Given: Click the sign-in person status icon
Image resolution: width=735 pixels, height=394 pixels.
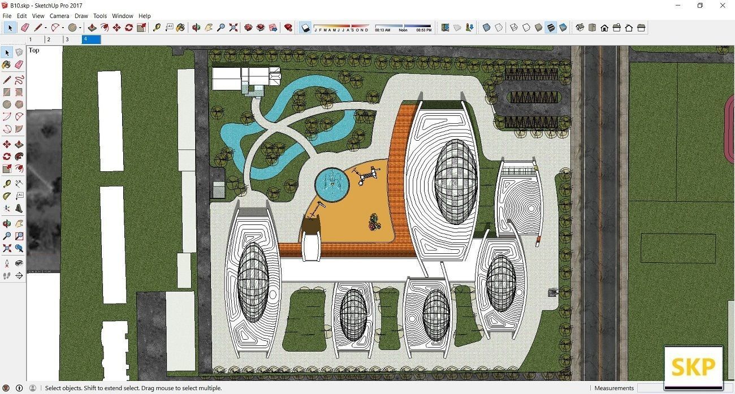Looking at the screenshot, I should (33, 388).
